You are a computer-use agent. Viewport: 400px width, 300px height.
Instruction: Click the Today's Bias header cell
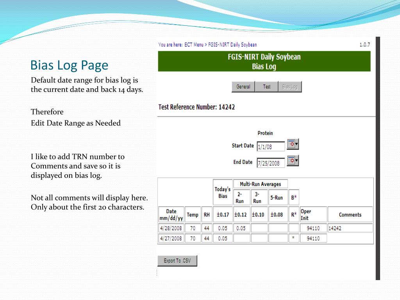[223, 193]
